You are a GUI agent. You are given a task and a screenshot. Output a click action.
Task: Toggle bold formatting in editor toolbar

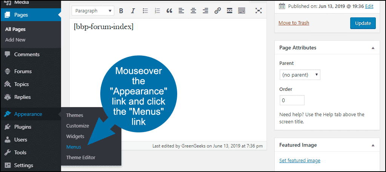point(121,11)
